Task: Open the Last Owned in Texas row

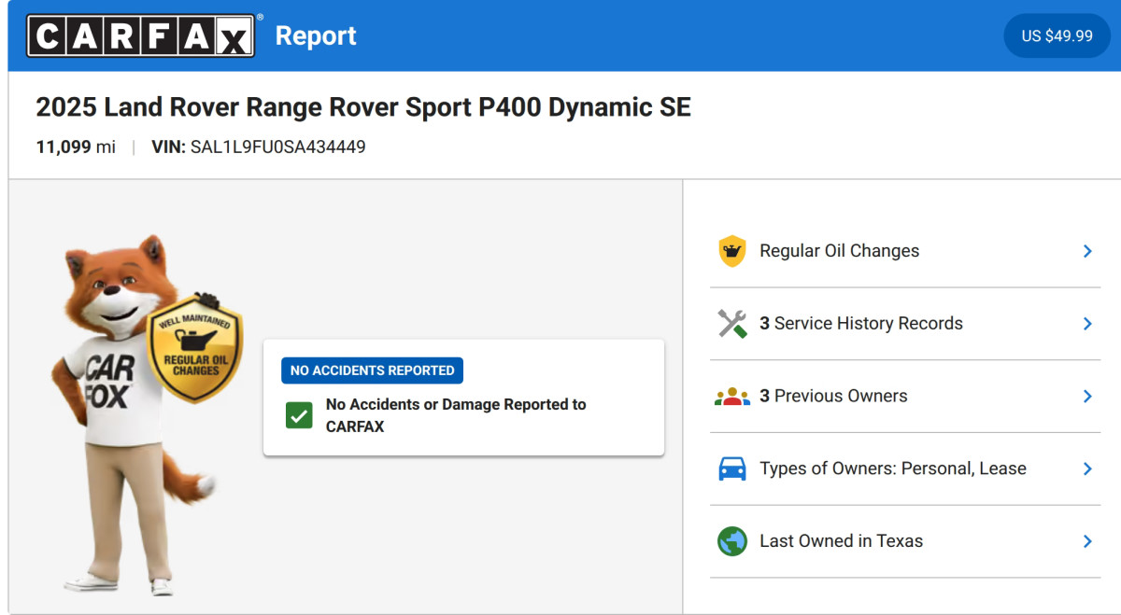Action: tap(905, 541)
